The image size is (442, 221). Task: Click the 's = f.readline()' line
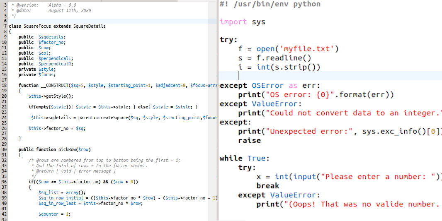274,58
